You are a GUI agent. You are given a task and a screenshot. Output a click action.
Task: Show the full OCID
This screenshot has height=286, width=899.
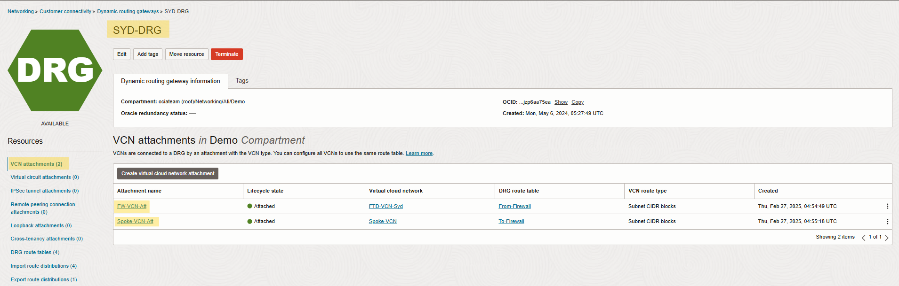pyautogui.click(x=561, y=102)
